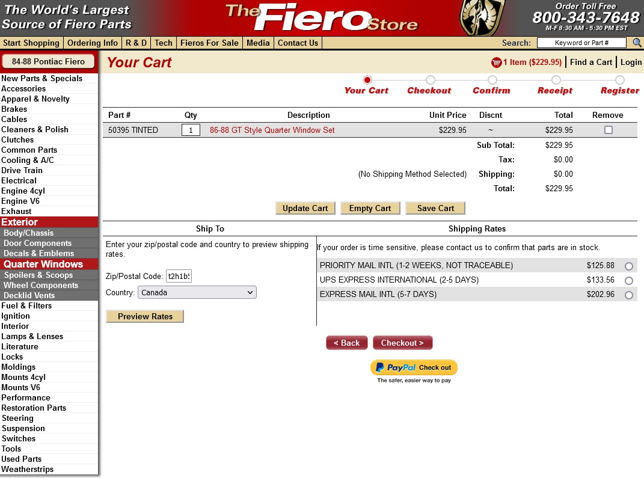Click the Confirm step circle
The image size is (644, 478).
click(x=492, y=80)
